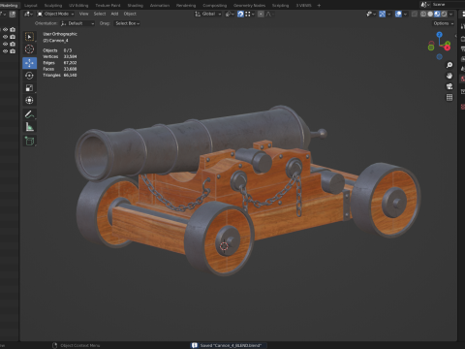The image size is (465, 349).
Task: Switch to the Layout workspace tab
Action: coord(31,5)
